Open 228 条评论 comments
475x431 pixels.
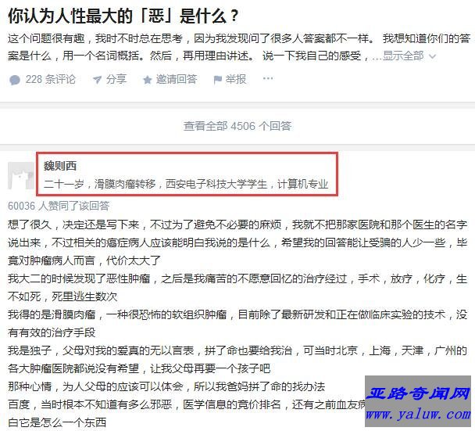click(50, 80)
